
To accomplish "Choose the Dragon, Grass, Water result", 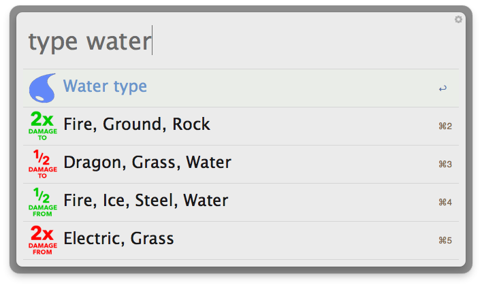I will pos(147,163).
